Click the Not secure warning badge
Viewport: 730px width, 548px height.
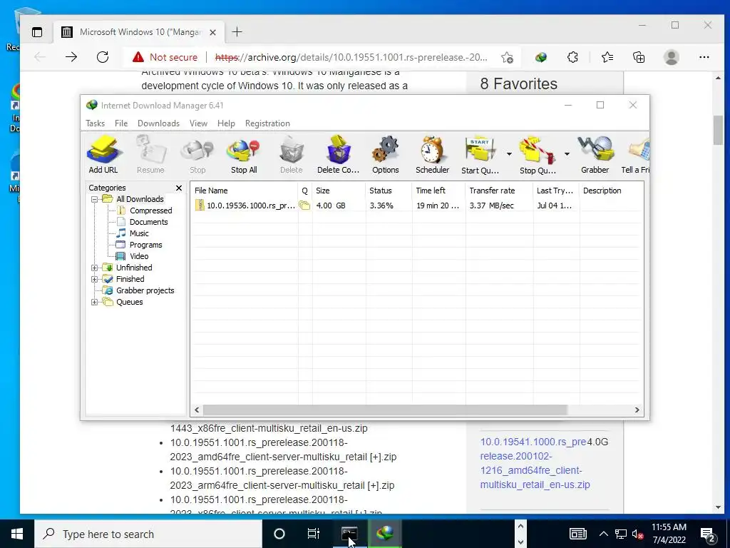tap(165, 57)
